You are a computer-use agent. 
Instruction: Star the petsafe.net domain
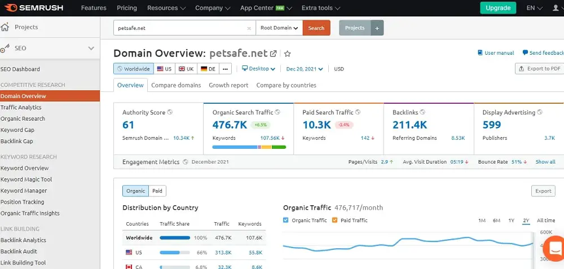pyautogui.click(x=288, y=54)
